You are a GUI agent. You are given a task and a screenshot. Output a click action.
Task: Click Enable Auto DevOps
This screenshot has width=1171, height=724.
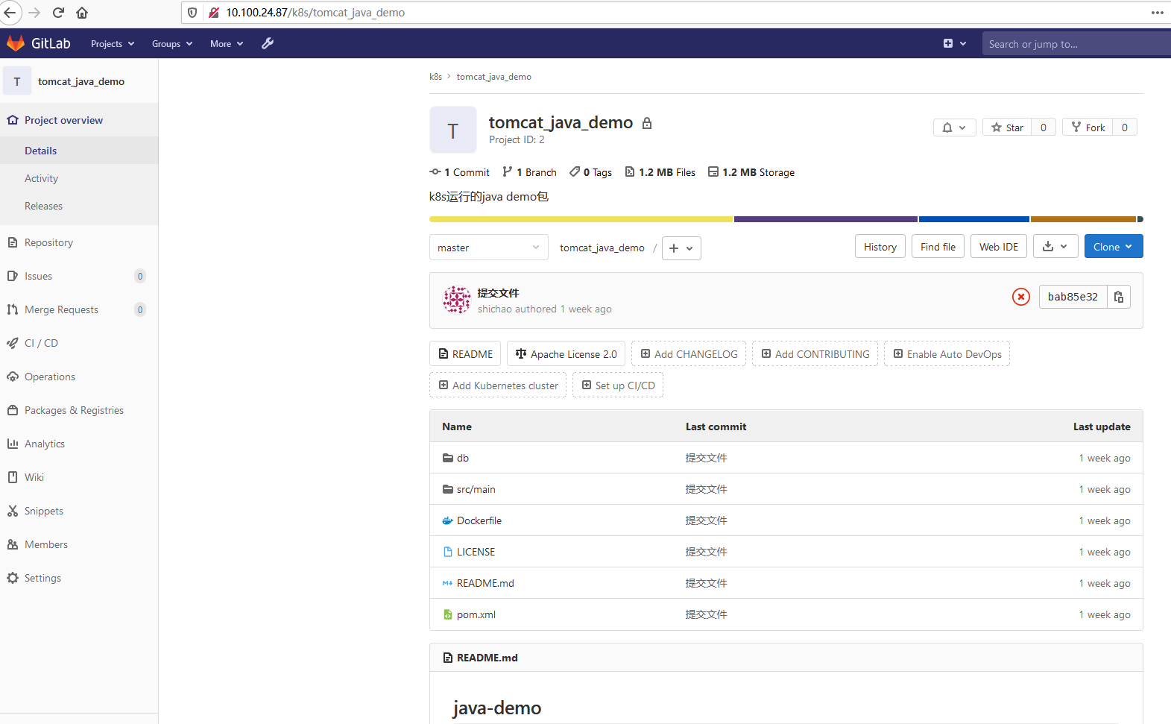point(947,353)
